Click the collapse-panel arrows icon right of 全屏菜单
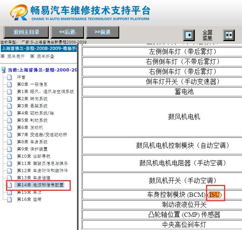This screenshot has height=230, width=242. (x=229, y=35)
